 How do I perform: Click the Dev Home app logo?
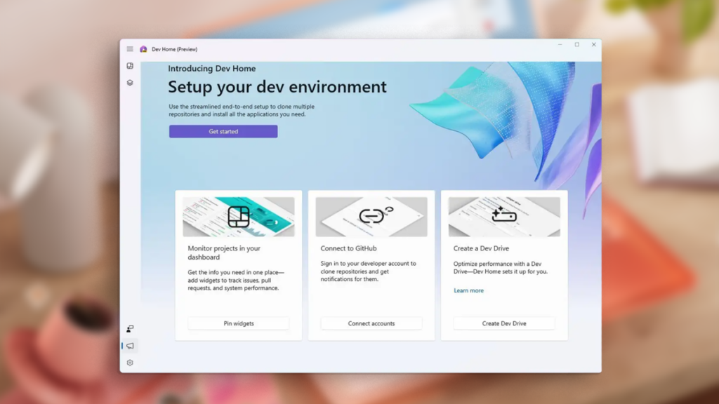[x=143, y=49]
